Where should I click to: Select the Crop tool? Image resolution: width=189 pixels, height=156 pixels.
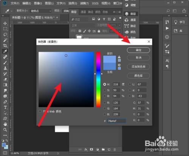pyautogui.click(x=5, y=46)
